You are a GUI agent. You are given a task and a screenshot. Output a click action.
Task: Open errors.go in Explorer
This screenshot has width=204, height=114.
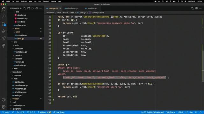click(20, 62)
